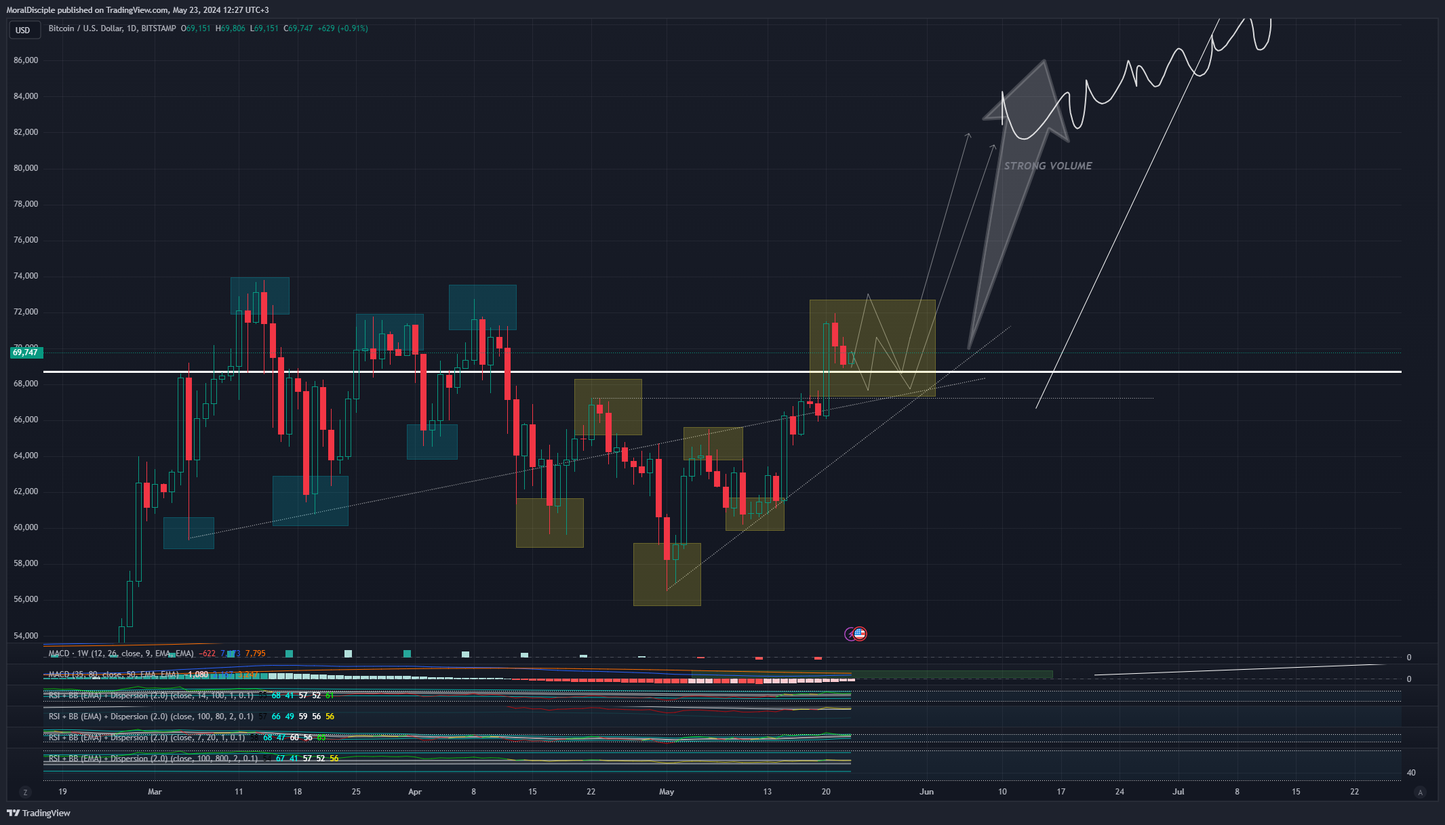The width and height of the screenshot is (1445, 825).
Task: Open the US flag economic event marker
Action: point(860,634)
